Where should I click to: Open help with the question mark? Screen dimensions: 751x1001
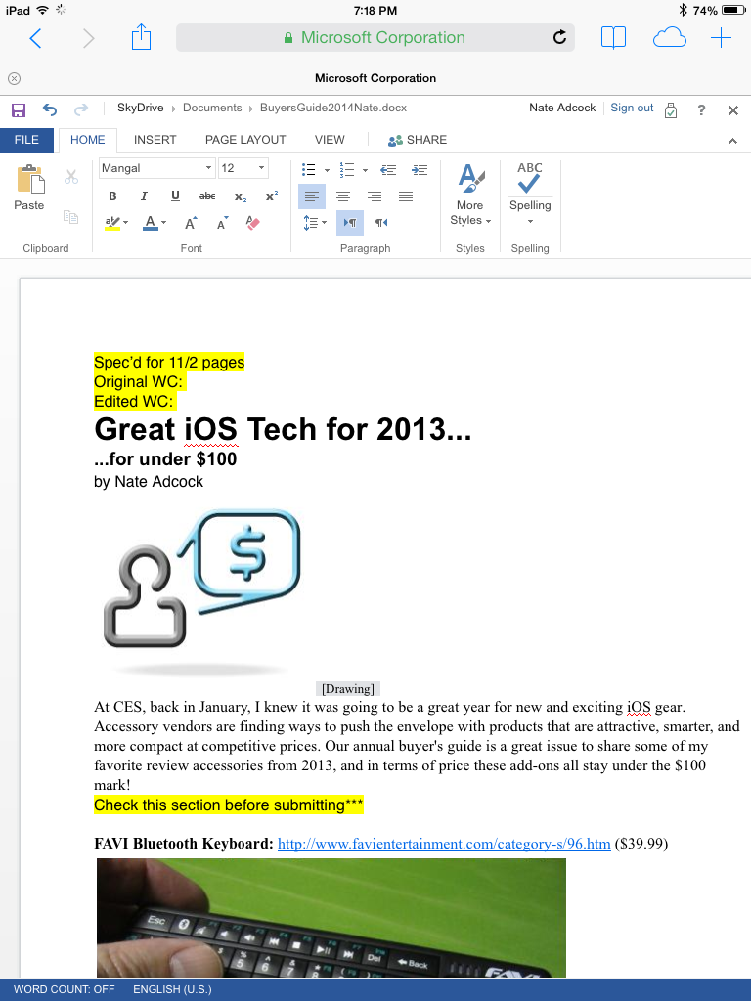[701, 109]
